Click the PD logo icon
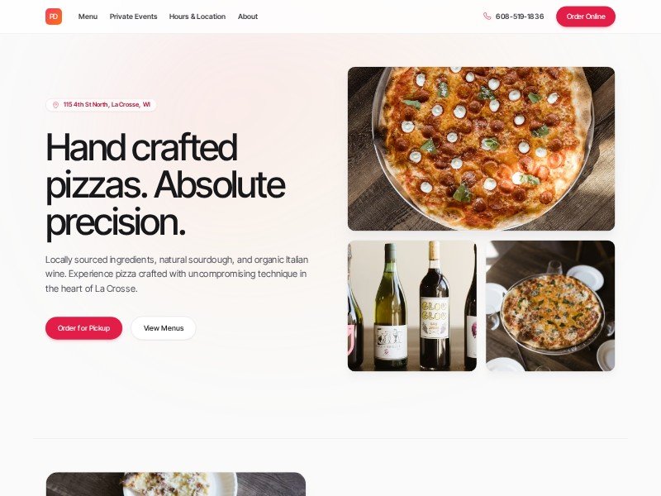Viewport: 661px width, 496px height. (x=54, y=17)
